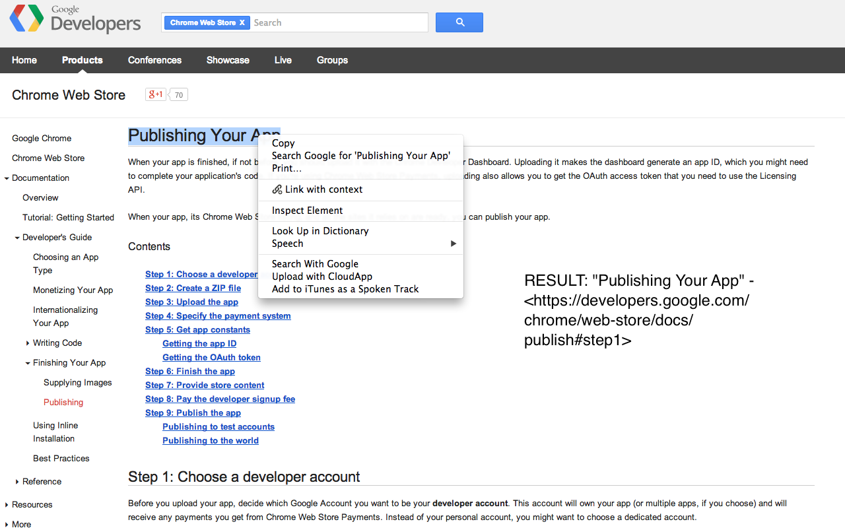This screenshot has height=528, width=845.
Task: Open Using Inline Installation link
Action: coord(55,432)
